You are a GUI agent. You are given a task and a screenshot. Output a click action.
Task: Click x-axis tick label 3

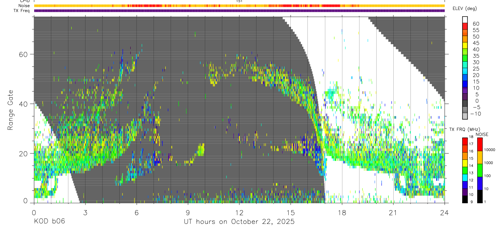coord(85,212)
